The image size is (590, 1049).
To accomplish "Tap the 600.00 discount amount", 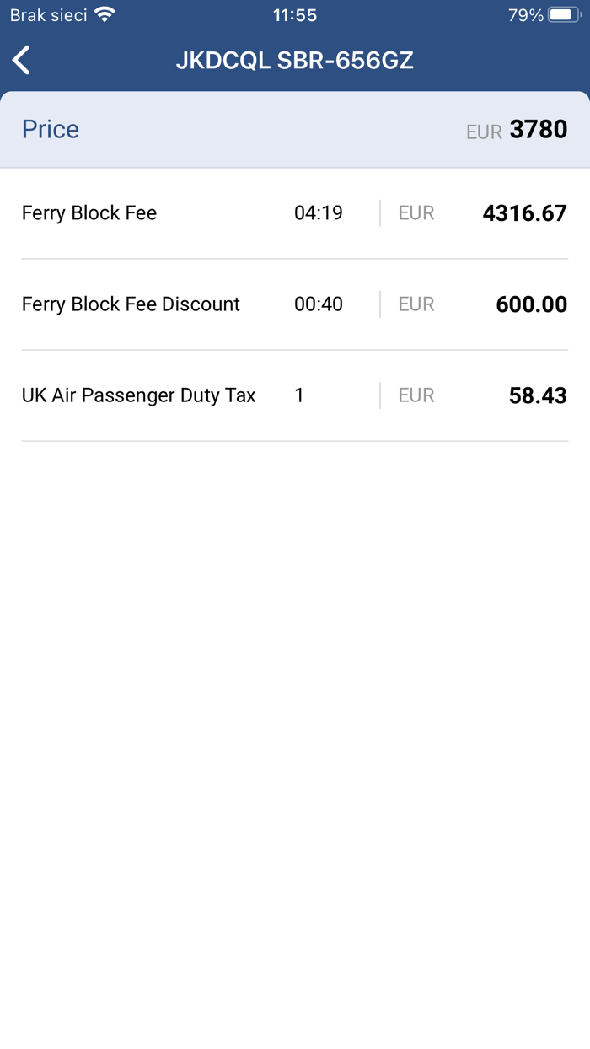I will click(x=531, y=304).
